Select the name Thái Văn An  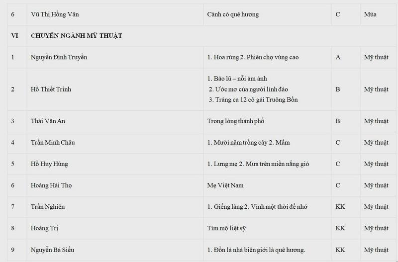(48, 121)
